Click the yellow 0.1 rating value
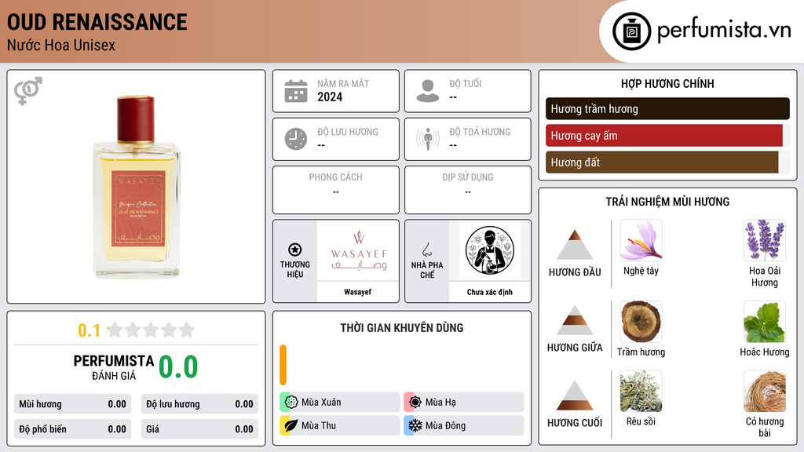Screen dimensions: 804x452 coord(90,330)
